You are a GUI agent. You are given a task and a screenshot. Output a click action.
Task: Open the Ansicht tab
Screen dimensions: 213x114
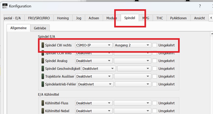[x=199, y=18]
